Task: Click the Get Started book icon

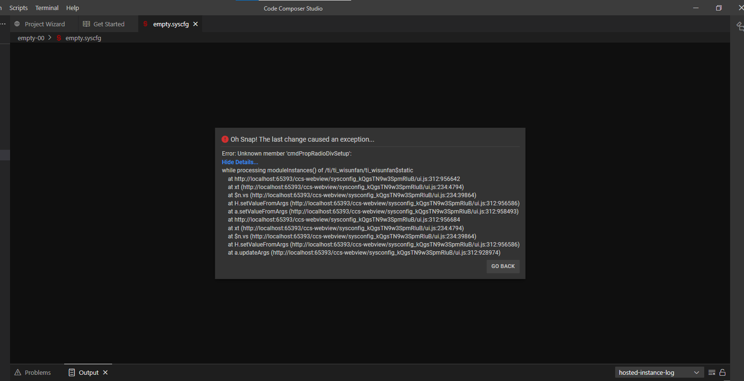Action: (x=86, y=24)
